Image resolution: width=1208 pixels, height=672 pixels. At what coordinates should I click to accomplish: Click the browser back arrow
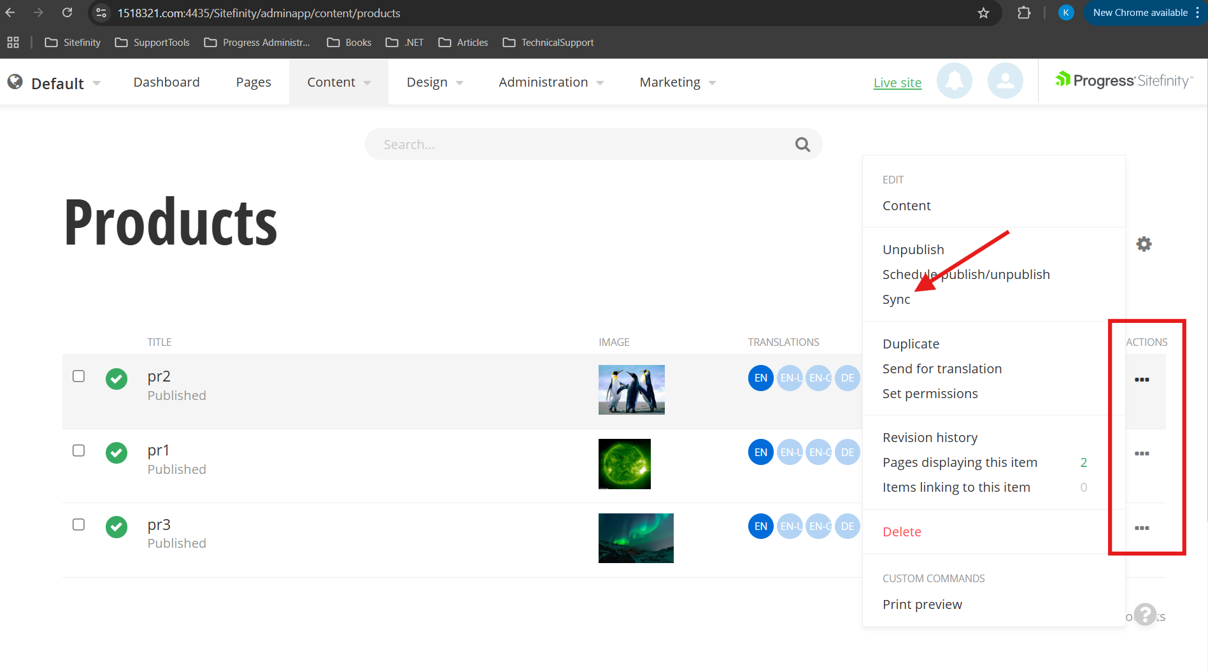(x=10, y=13)
